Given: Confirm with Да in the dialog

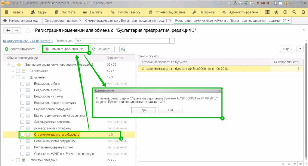Looking at the screenshot, I should tap(143, 110).
